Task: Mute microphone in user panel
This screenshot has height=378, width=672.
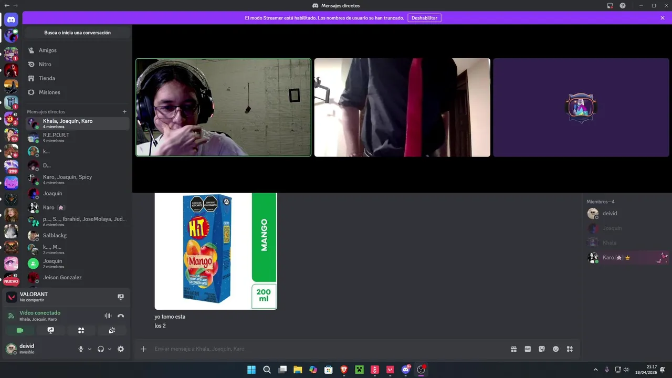Action: coord(81,349)
